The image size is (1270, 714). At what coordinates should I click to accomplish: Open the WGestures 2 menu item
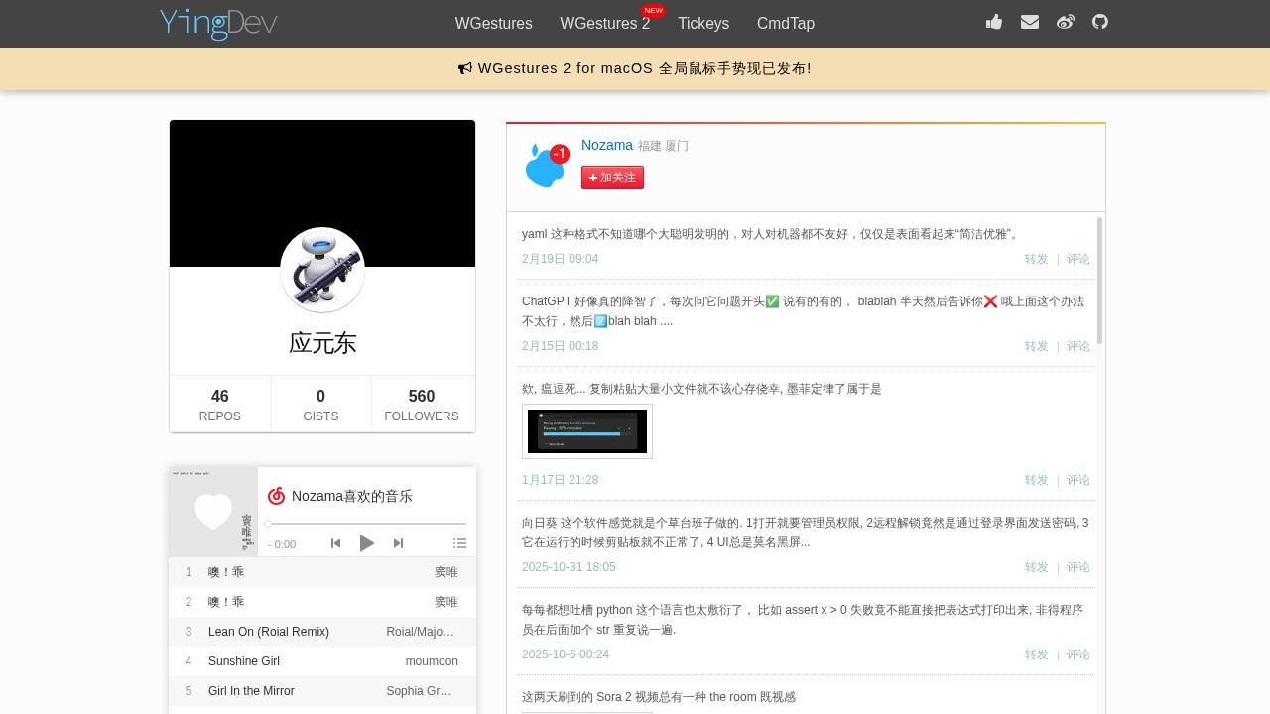click(x=604, y=24)
